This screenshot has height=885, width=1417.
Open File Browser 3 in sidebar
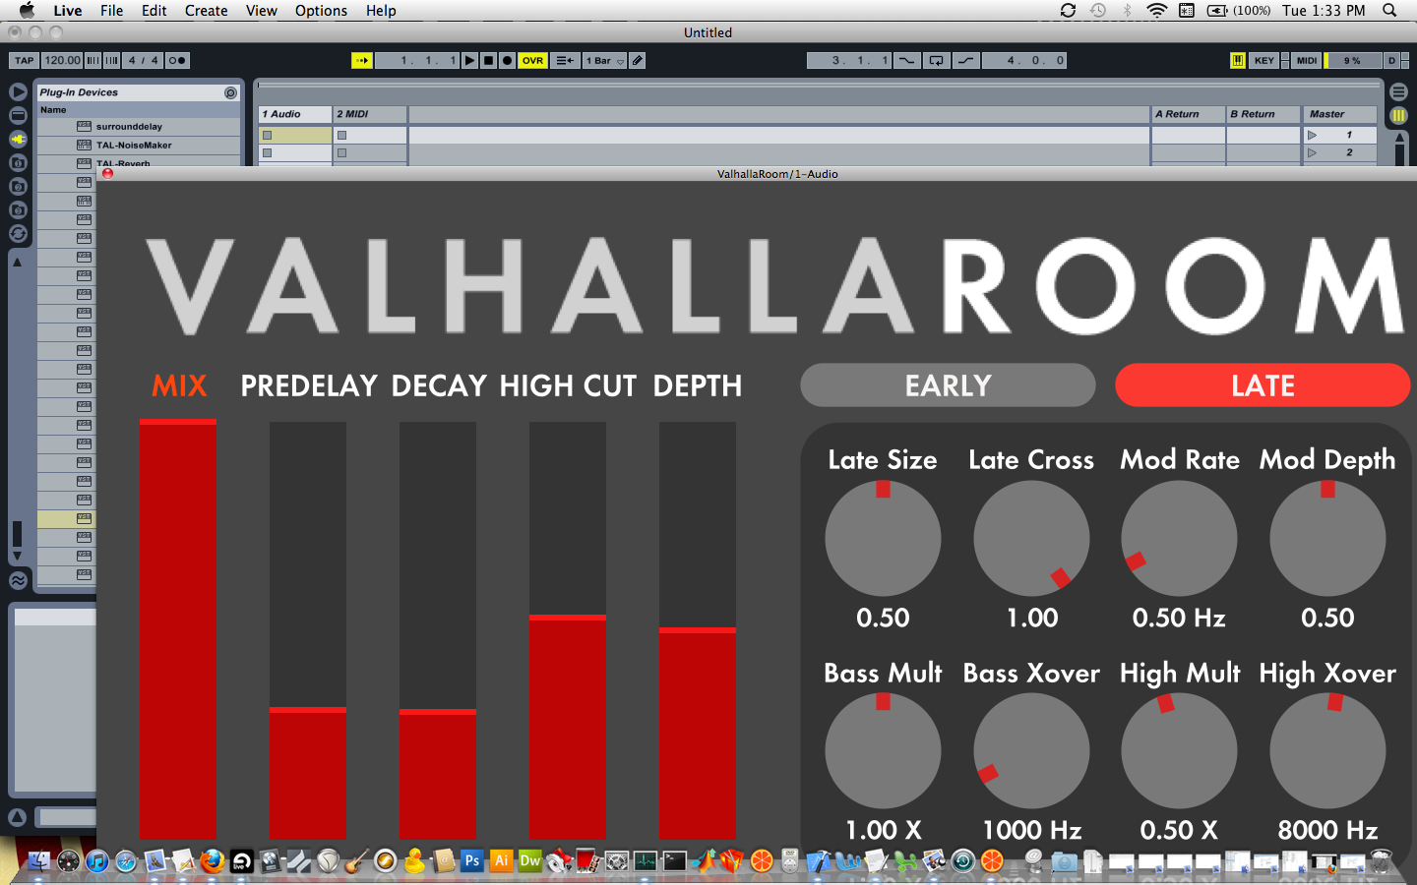[x=18, y=209]
